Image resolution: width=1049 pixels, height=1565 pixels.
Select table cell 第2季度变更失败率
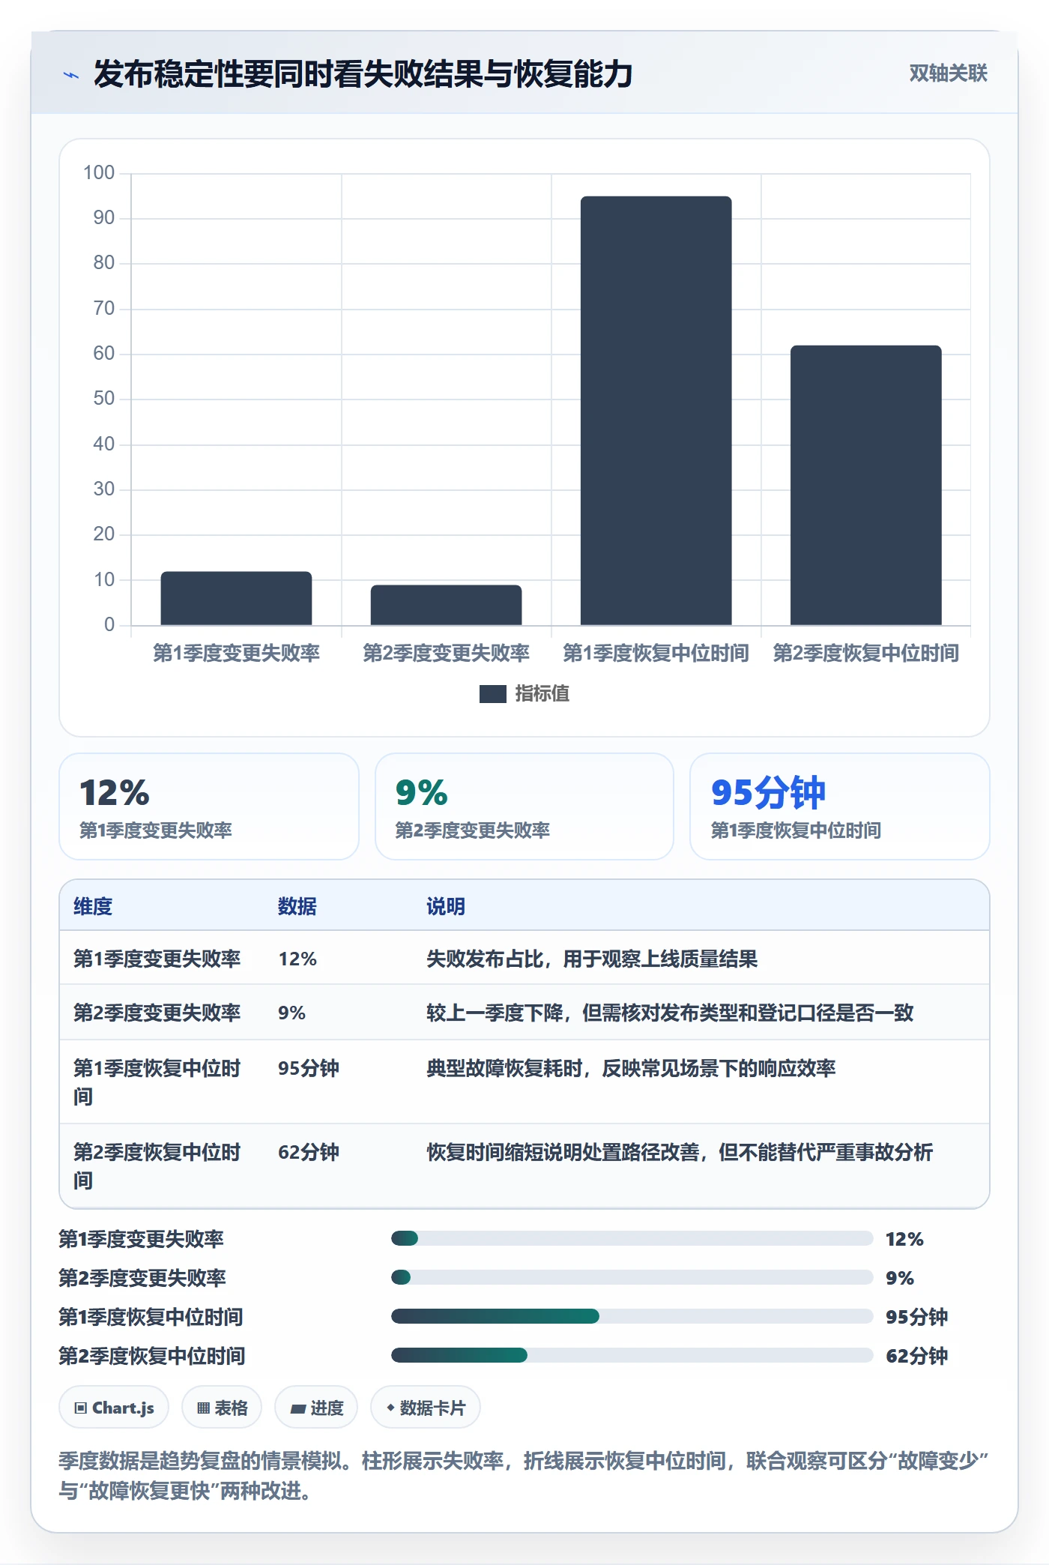(x=157, y=1013)
